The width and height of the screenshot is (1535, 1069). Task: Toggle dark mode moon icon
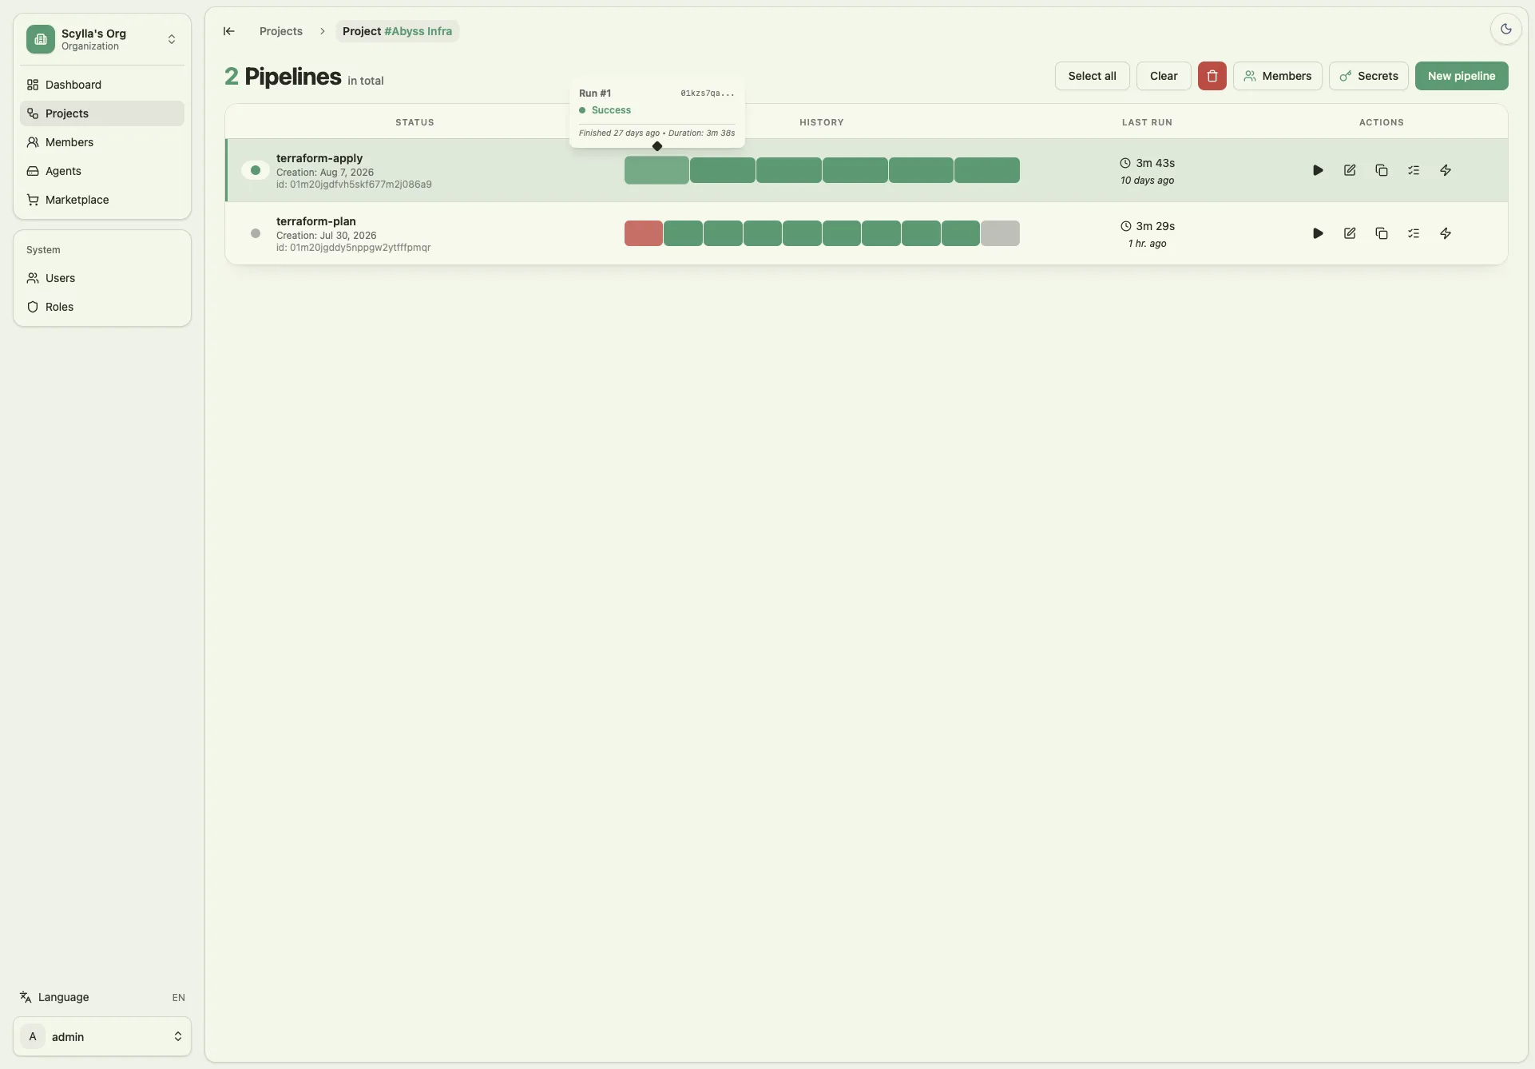1505,29
